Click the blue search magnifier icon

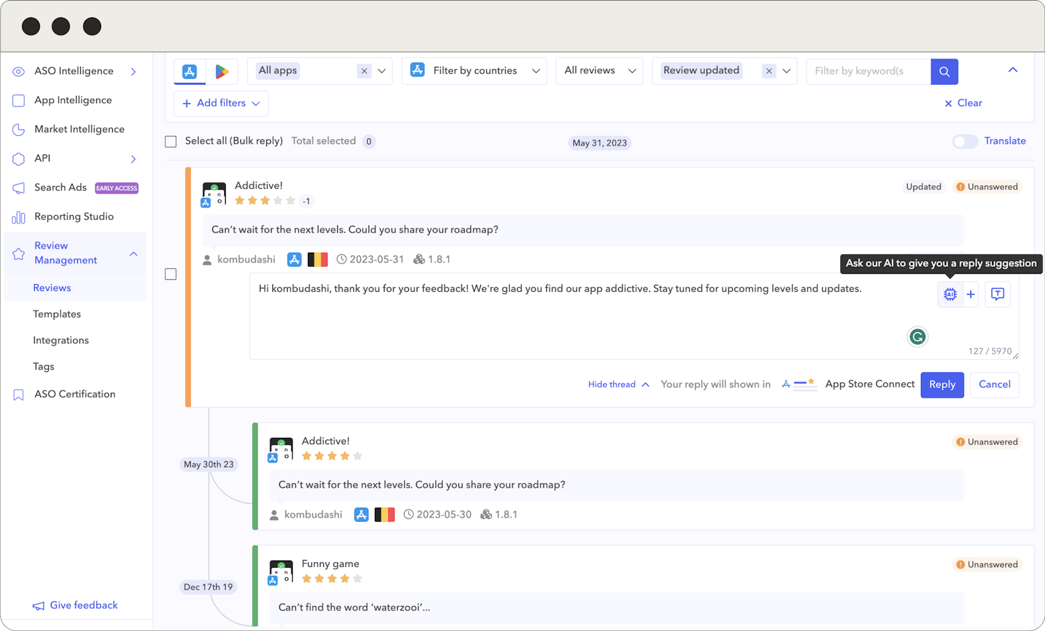(944, 71)
